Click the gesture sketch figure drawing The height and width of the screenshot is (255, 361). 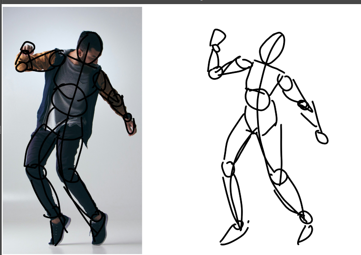pos(268,137)
